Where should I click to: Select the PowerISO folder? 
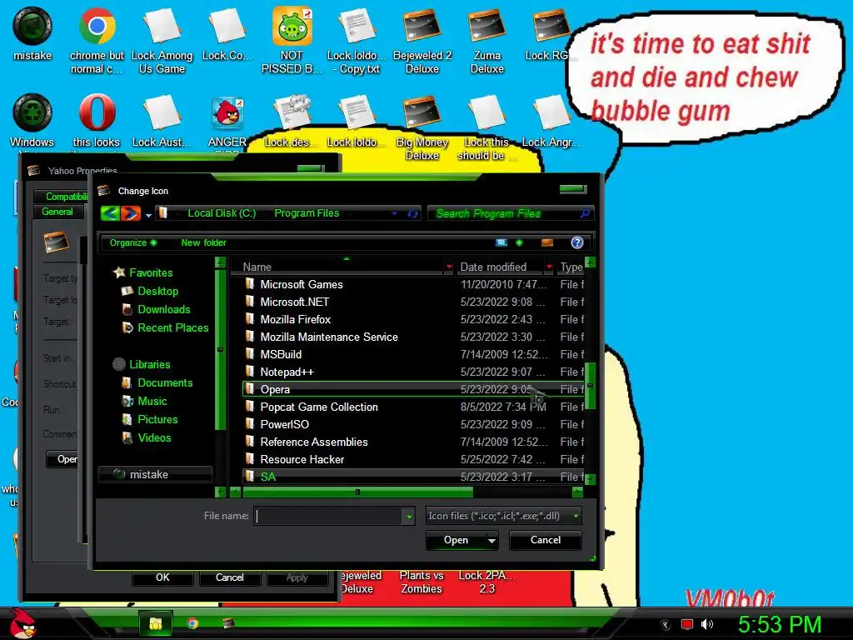click(412, 424)
